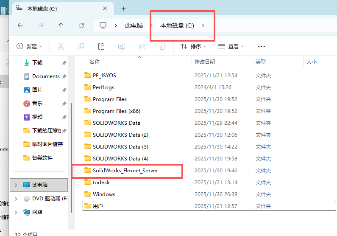The image size is (337, 236).
Task: Expand the DVD 驱动器 tree node chevron
Action: (16, 199)
